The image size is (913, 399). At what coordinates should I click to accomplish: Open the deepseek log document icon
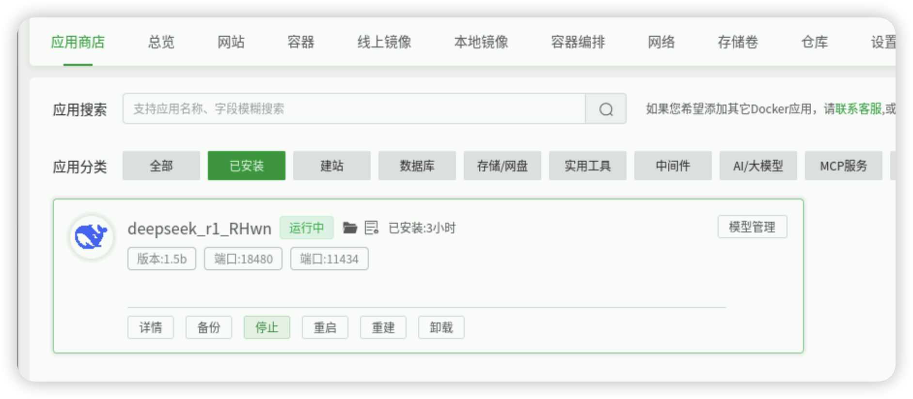coord(371,228)
